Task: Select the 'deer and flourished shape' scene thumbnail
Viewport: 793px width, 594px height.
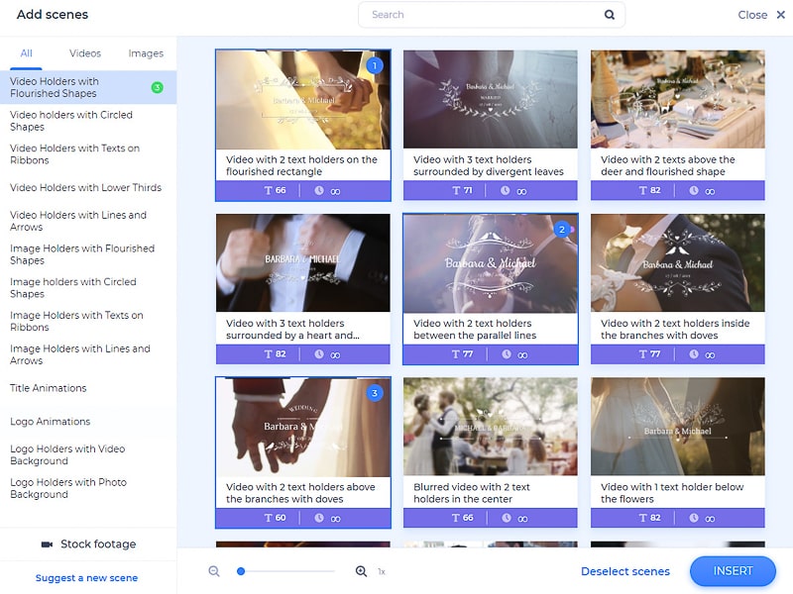Action: point(678,99)
